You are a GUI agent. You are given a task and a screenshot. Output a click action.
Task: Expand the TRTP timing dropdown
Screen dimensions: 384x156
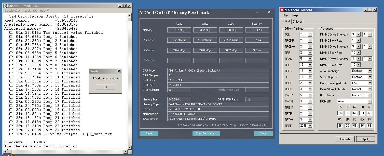tap(310, 113)
